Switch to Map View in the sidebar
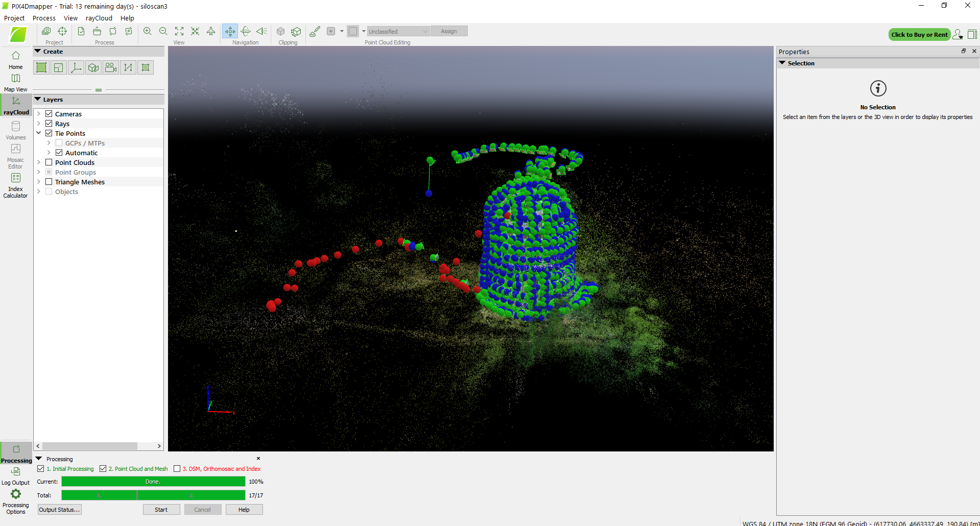Screen dimensions: 980x526 click(x=16, y=82)
